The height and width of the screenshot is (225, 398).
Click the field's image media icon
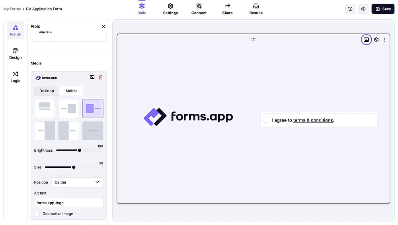366,39
